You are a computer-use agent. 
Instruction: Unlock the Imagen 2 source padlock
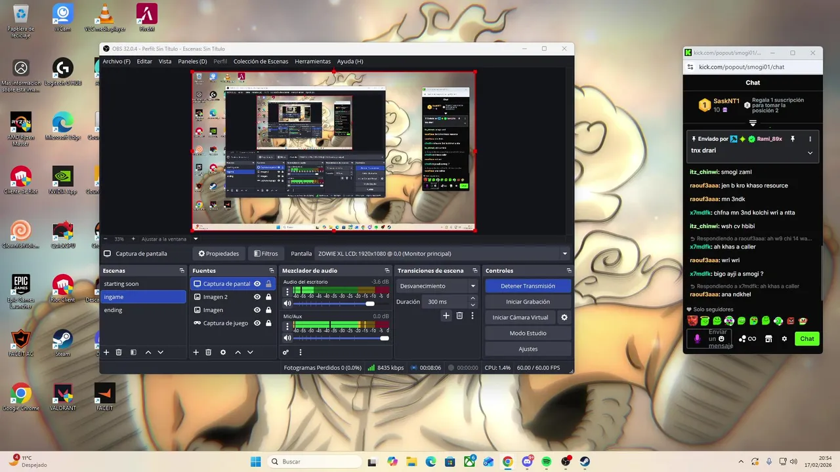[x=268, y=297]
